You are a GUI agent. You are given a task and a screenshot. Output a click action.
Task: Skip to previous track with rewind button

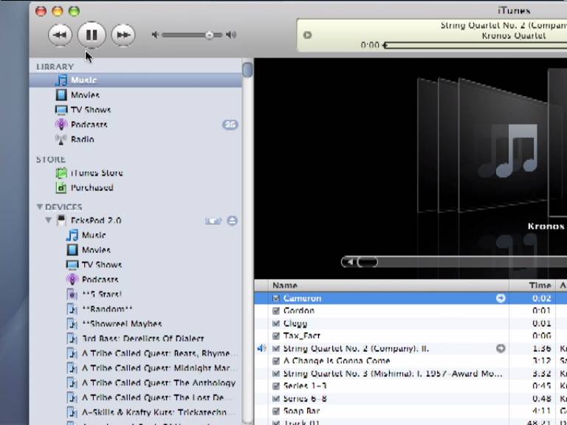coord(60,35)
